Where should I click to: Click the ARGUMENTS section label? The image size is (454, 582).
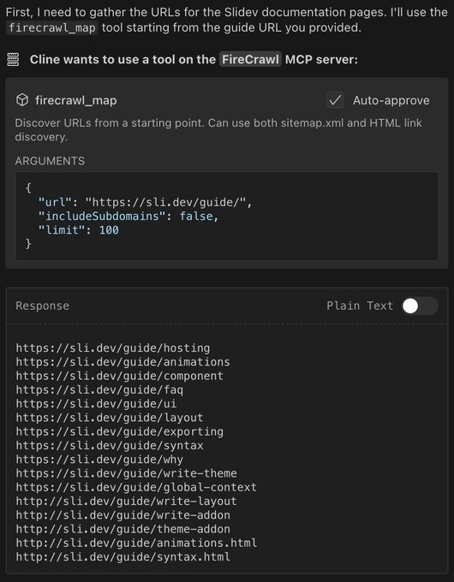click(50, 161)
